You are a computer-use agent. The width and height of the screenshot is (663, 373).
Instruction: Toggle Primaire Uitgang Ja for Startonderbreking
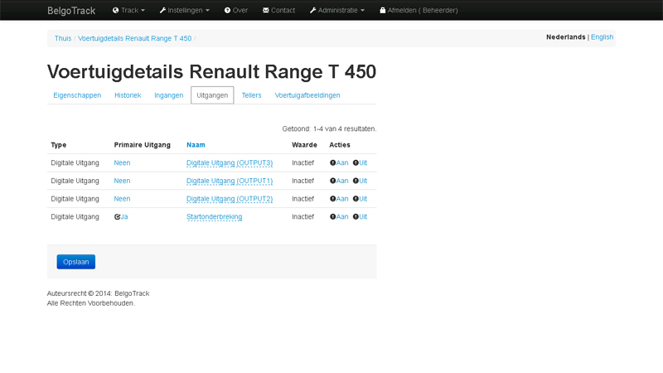(x=121, y=216)
